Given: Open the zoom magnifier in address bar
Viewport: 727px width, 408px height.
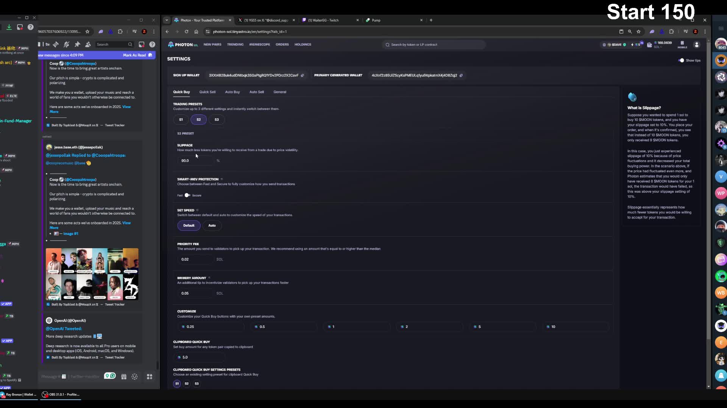Looking at the screenshot, I should click(630, 32).
